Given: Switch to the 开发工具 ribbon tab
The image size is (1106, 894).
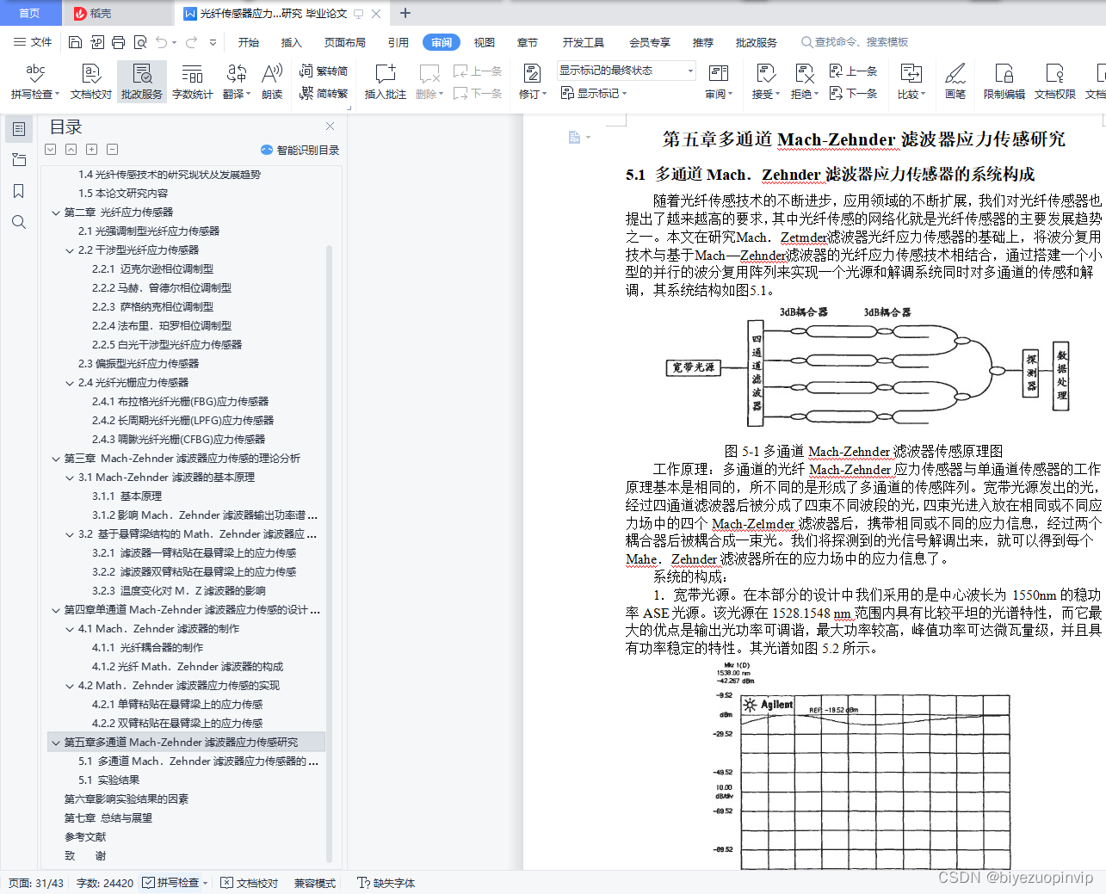Looking at the screenshot, I should [x=584, y=42].
